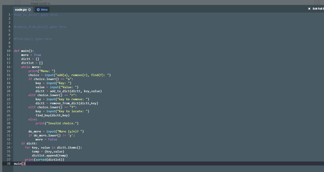Collapse the if block fold at line 17
The width and height of the screenshot is (324, 172).
pos(12,79)
